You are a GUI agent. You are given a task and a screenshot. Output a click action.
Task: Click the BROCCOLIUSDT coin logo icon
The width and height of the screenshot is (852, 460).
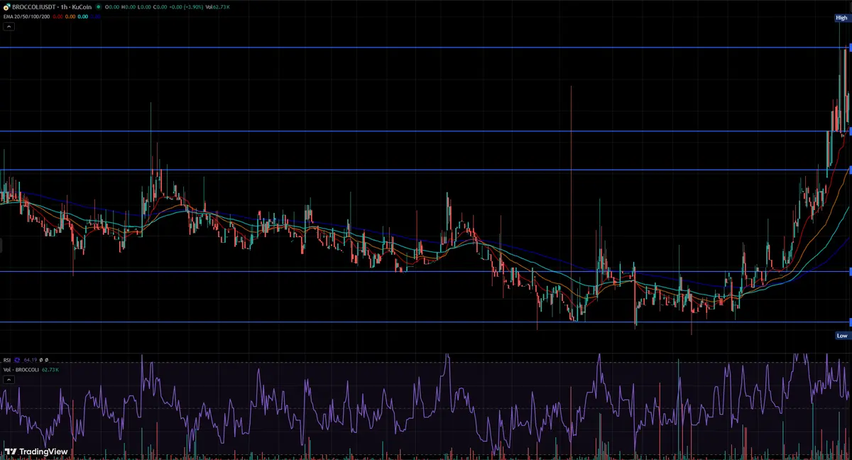(7, 7)
